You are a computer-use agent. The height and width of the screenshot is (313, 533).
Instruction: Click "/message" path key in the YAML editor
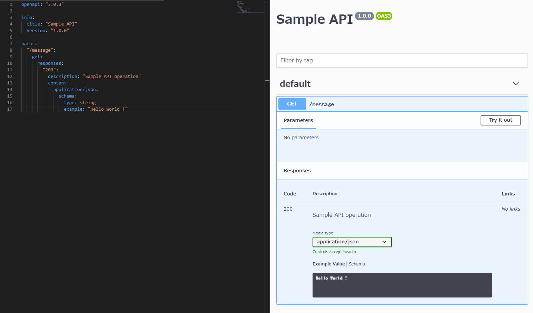[41, 50]
